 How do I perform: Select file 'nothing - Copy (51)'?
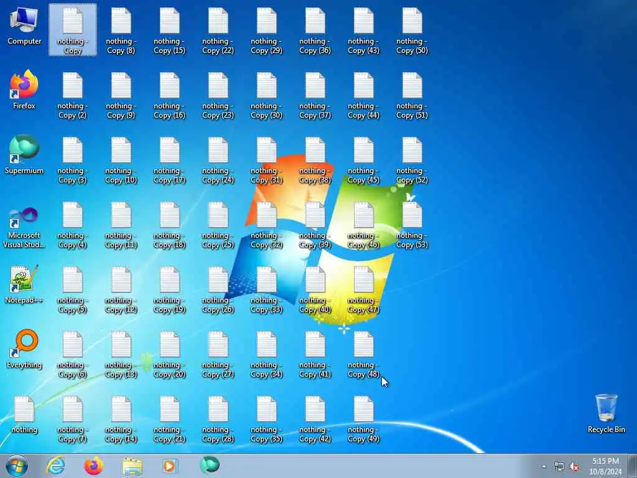pyautogui.click(x=412, y=96)
